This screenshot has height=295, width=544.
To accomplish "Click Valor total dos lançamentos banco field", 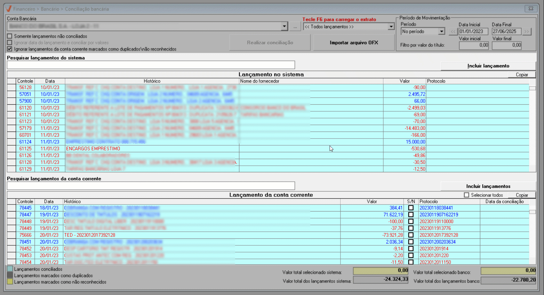I will point(508,280).
